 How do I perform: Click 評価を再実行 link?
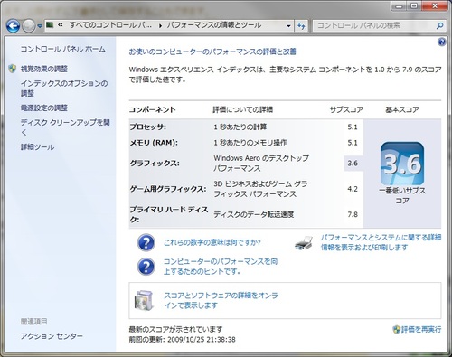coord(421,329)
